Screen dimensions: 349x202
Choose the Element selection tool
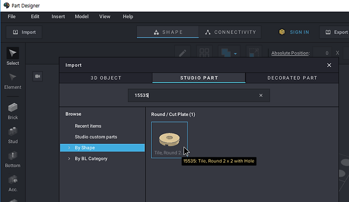(13, 81)
